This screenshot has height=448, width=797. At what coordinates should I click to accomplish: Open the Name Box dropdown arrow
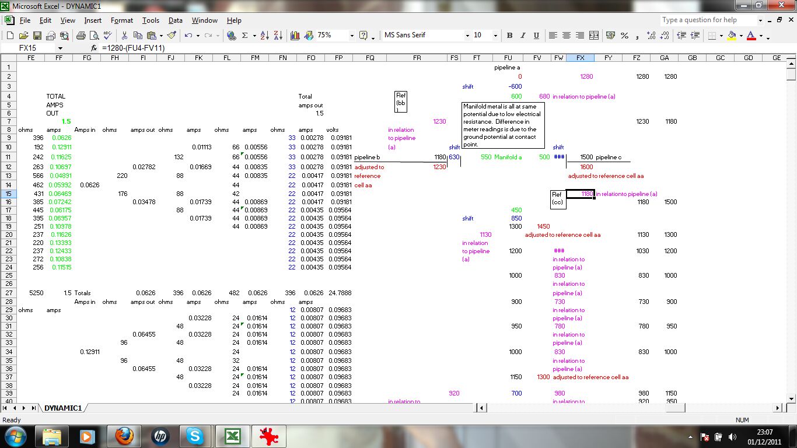click(60, 48)
